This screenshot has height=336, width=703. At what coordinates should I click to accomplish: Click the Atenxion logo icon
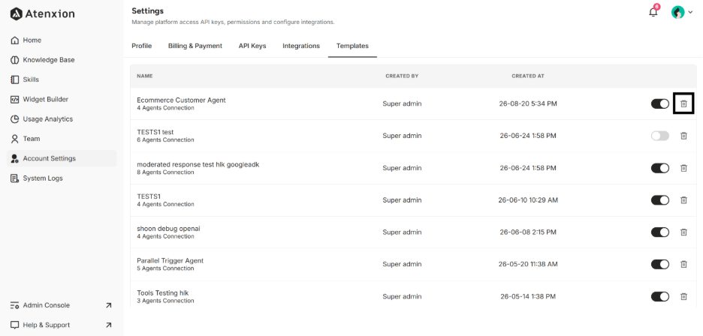click(16, 14)
